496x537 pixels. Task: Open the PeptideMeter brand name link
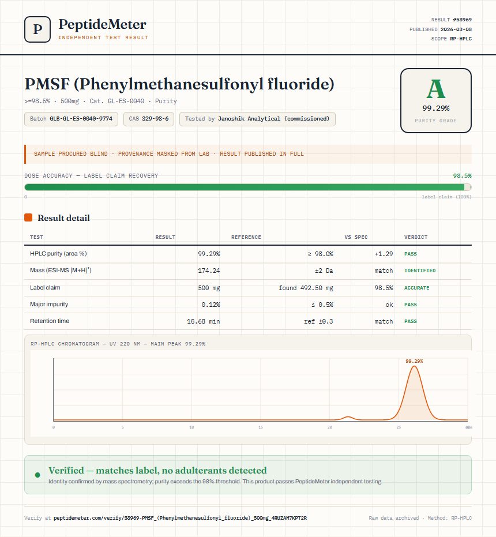pos(103,24)
